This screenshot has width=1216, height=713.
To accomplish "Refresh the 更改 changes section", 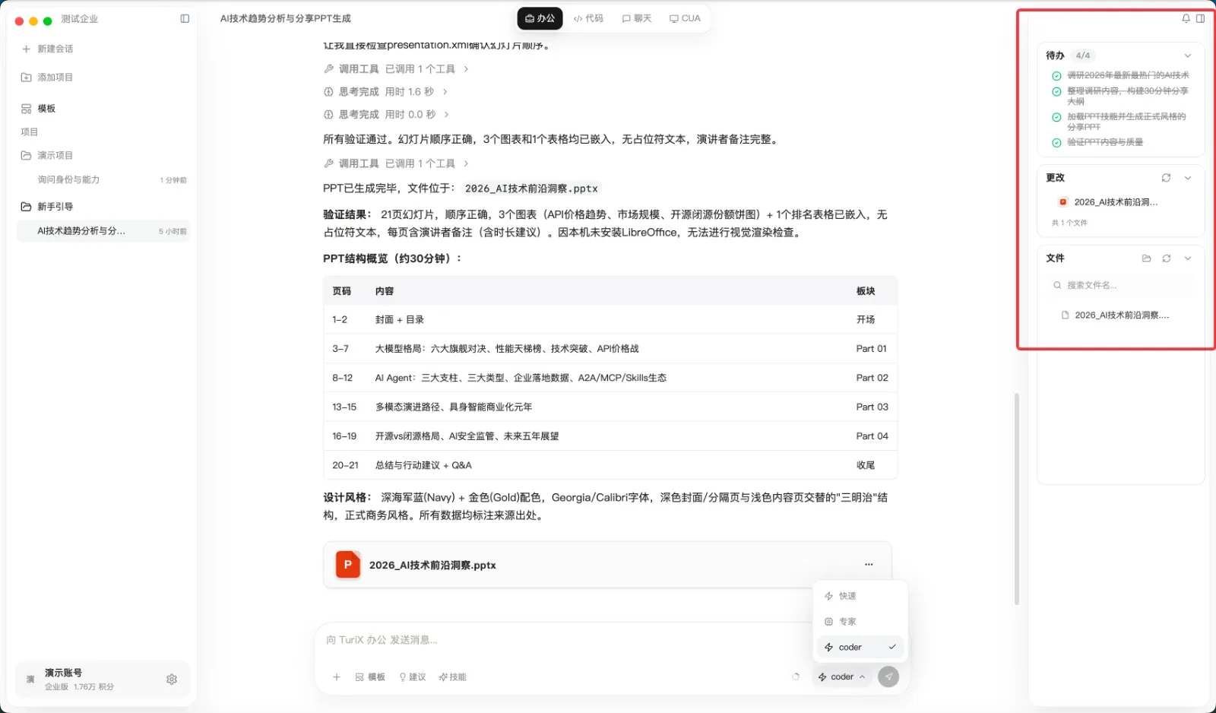I will pyautogui.click(x=1166, y=178).
